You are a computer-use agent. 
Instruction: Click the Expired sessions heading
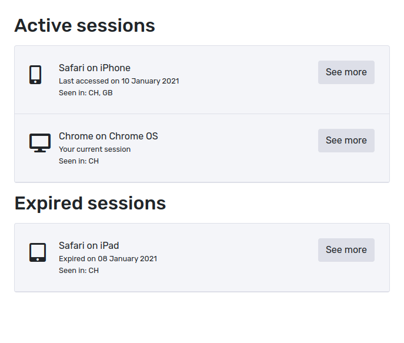pos(90,204)
